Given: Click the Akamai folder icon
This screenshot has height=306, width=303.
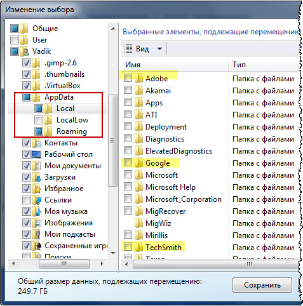Looking at the screenshot, I should (138, 90).
